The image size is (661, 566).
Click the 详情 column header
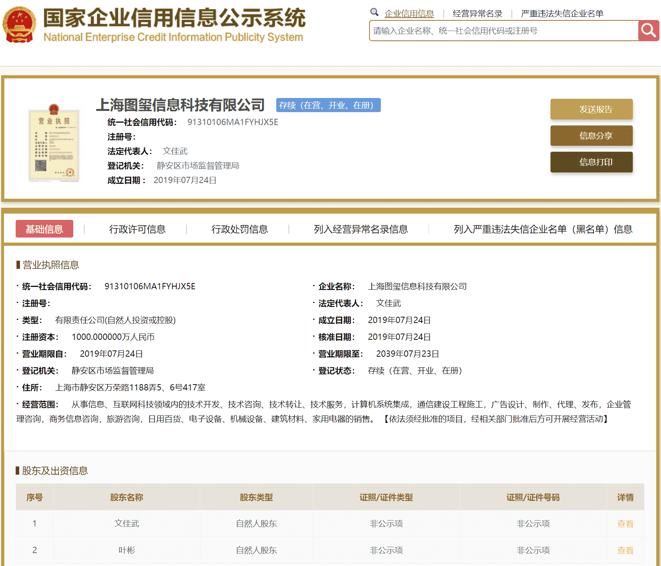point(625,497)
